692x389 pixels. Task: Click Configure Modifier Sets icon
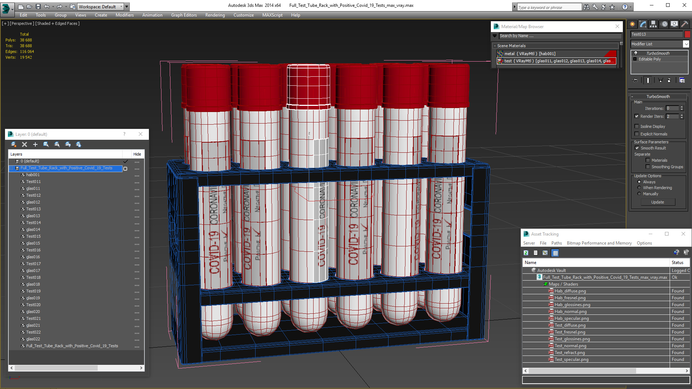pos(682,80)
